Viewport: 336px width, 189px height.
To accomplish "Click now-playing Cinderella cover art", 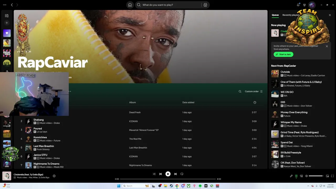I will (x=7, y=176).
